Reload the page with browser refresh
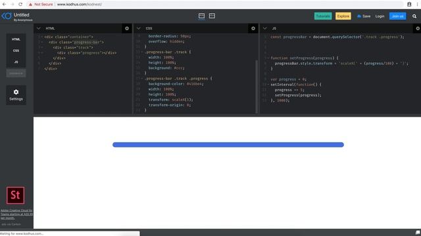This screenshot has width=421, height=236. (x=20, y=5)
